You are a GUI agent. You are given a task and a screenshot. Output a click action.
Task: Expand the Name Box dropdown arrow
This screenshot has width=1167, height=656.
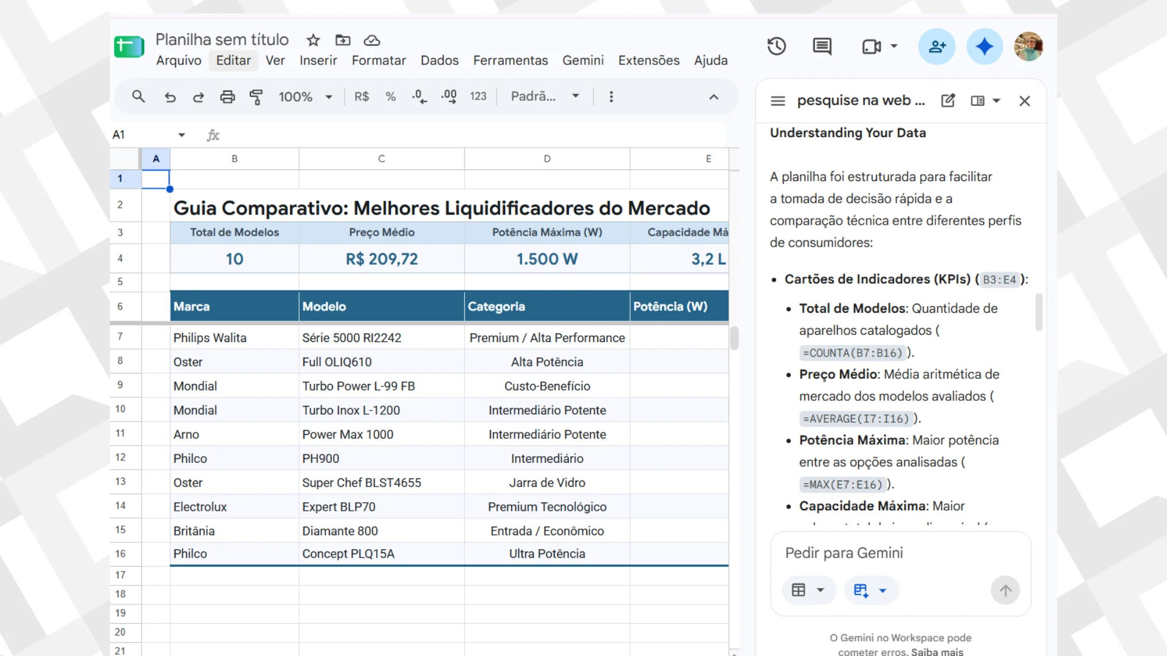182,135
